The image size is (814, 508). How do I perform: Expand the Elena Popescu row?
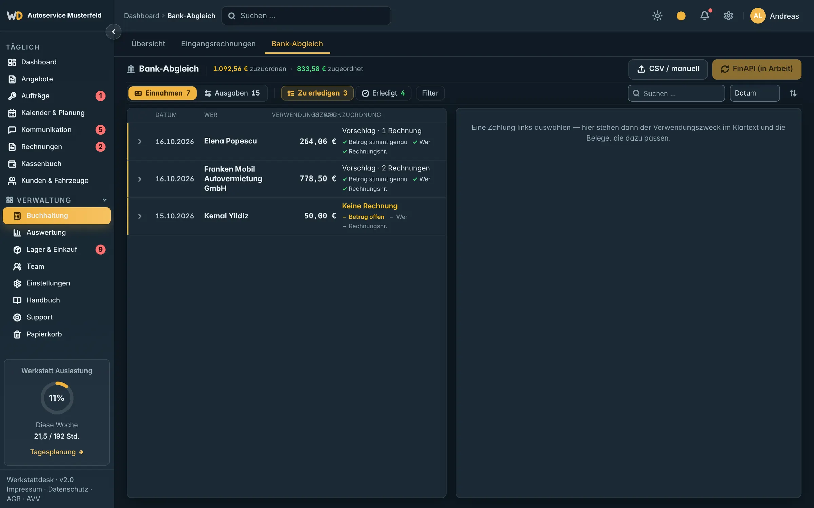tap(139, 142)
